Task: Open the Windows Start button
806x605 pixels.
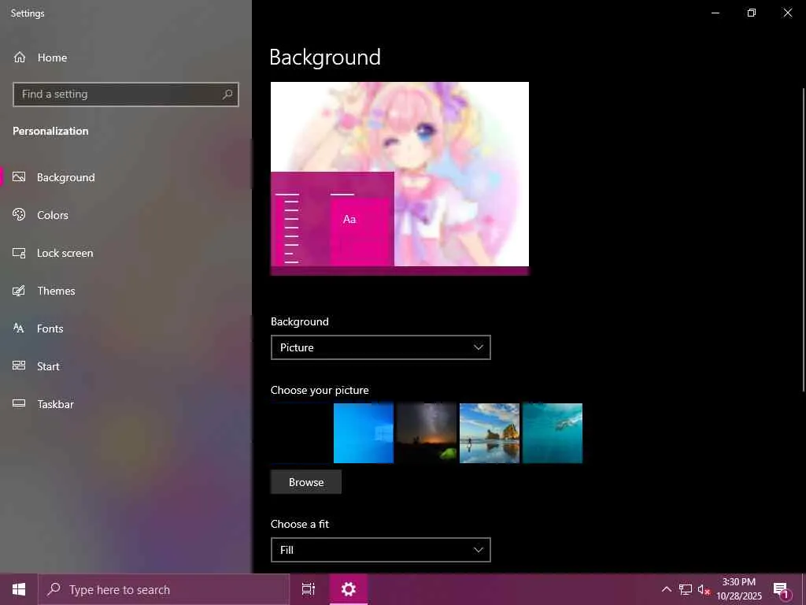Action: (x=19, y=589)
